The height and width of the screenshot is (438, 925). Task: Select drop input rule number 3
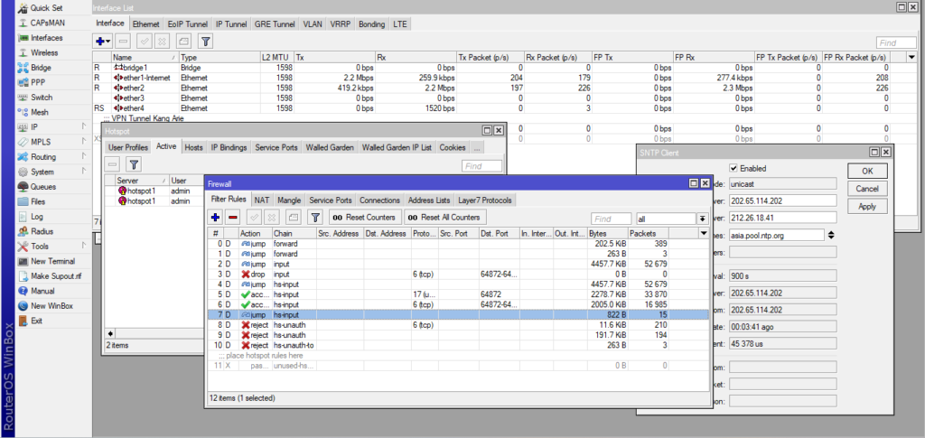[x=458, y=275]
